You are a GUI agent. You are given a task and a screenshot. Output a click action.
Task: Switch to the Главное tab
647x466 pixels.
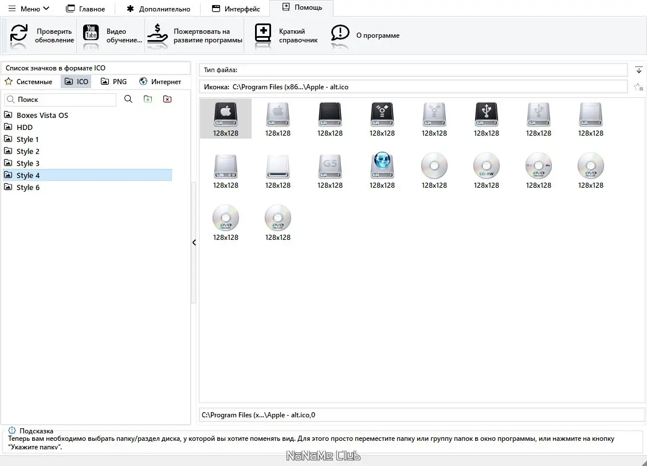point(85,9)
